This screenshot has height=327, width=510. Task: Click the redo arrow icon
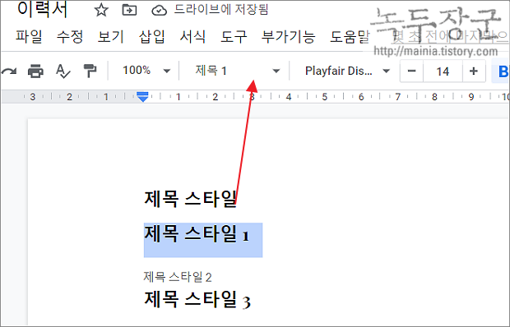[9, 71]
